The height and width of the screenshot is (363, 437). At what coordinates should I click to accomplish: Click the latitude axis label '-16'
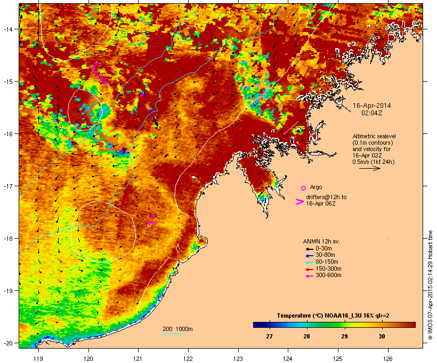click(8, 134)
